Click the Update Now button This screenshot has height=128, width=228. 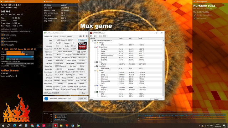[83, 99]
